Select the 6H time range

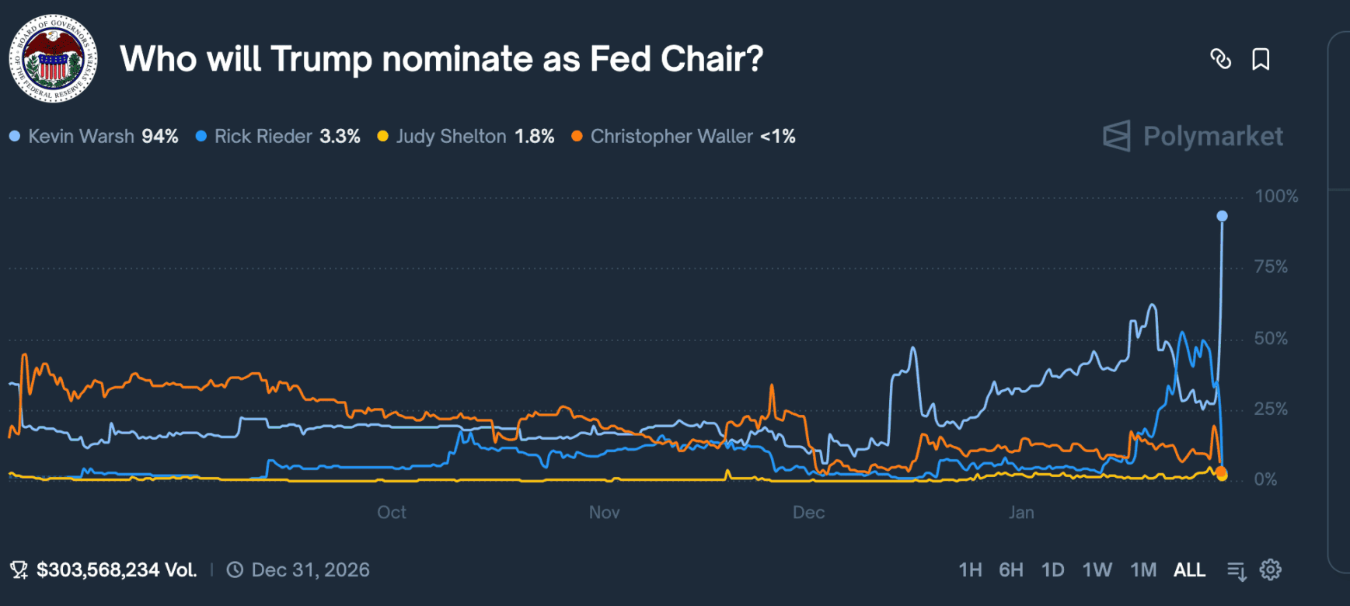(x=1010, y=570)
